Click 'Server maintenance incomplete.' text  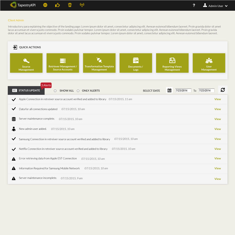[x=38, y=178]
